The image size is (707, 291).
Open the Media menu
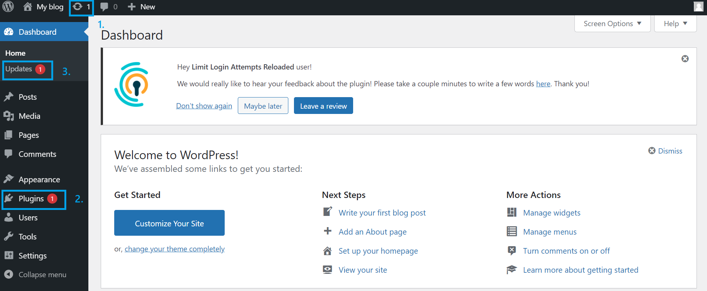coord(30,116)
